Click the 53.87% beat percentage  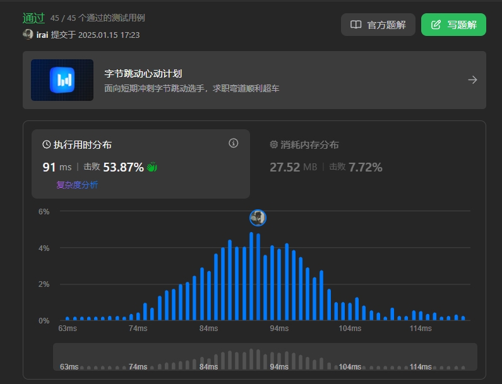pos(123,167)
